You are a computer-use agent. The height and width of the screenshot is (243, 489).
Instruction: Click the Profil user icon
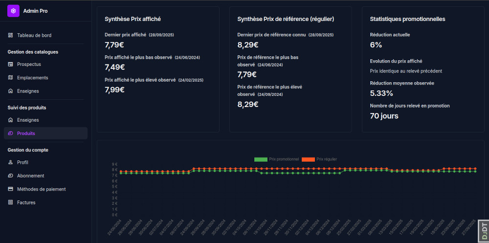click(x=11, y=162)
